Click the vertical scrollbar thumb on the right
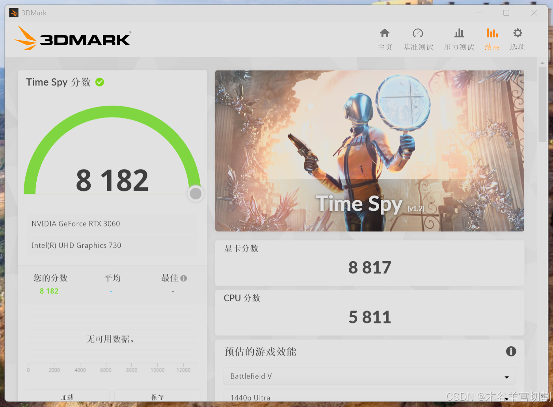 [x=542, y=104]
